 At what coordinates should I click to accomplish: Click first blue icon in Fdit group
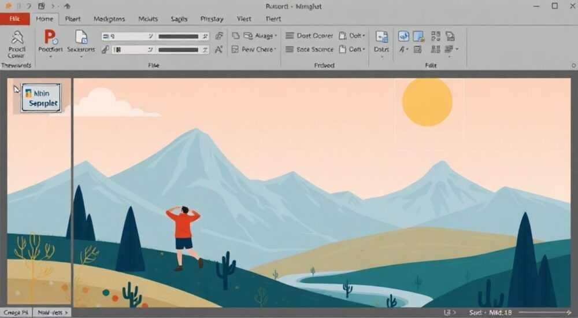403,36
